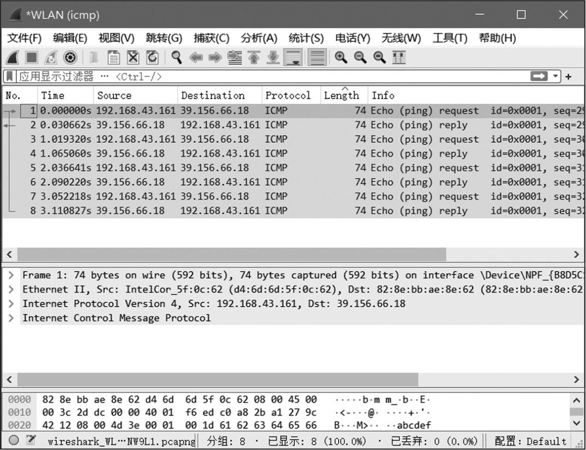This screenshot has width=586, height=450.
Task: Click the expert information status circle
Action: (14, 440)
